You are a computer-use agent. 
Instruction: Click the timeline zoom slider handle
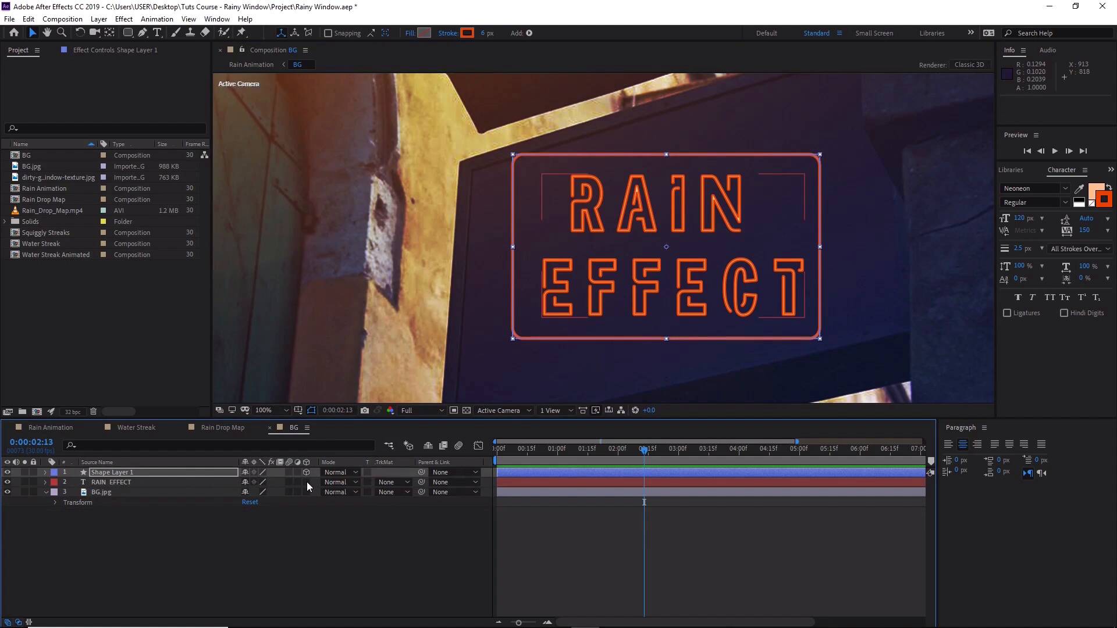pos(518,623)
